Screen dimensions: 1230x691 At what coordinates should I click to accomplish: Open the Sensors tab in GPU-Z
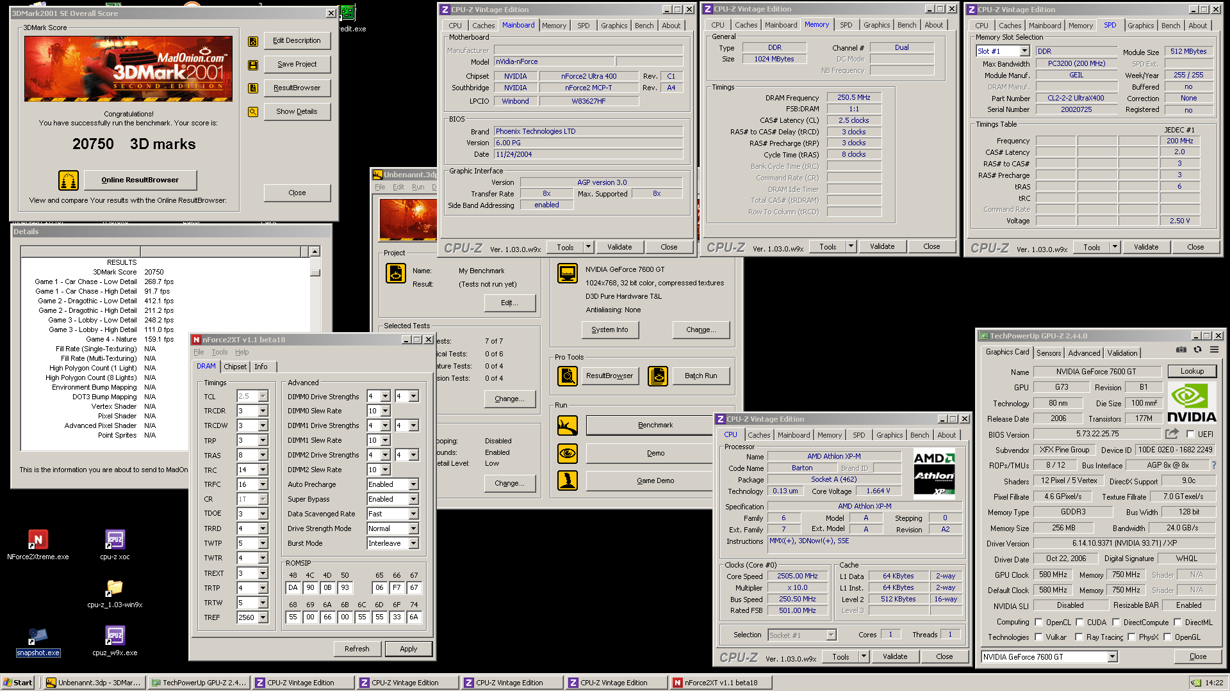click(x=1049, y=353)
